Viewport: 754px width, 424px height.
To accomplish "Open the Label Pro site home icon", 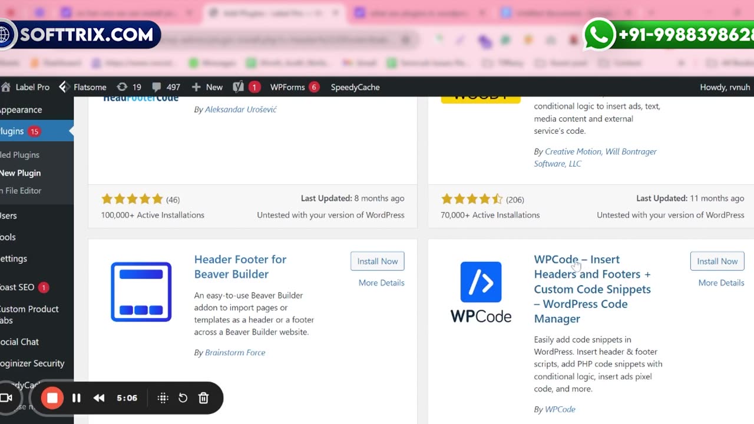I will click(x=6, y=87).
